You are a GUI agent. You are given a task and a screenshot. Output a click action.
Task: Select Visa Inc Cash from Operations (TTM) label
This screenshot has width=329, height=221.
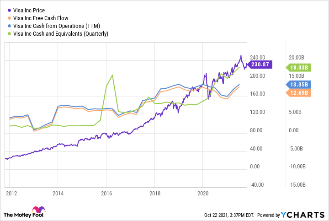[x=57, y=25]
